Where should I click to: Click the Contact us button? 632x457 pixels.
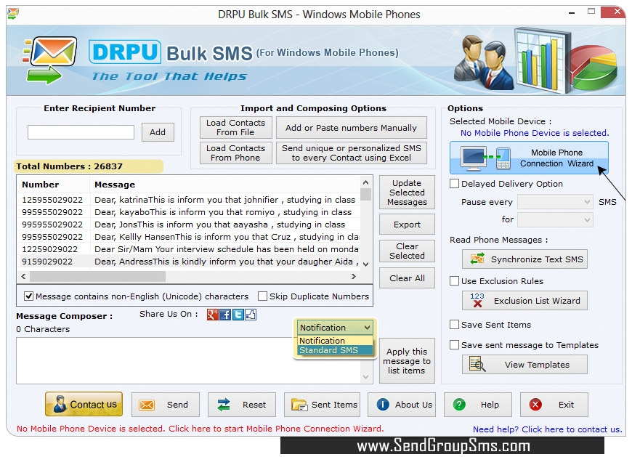pyautogui.click(x=84, y=404)
